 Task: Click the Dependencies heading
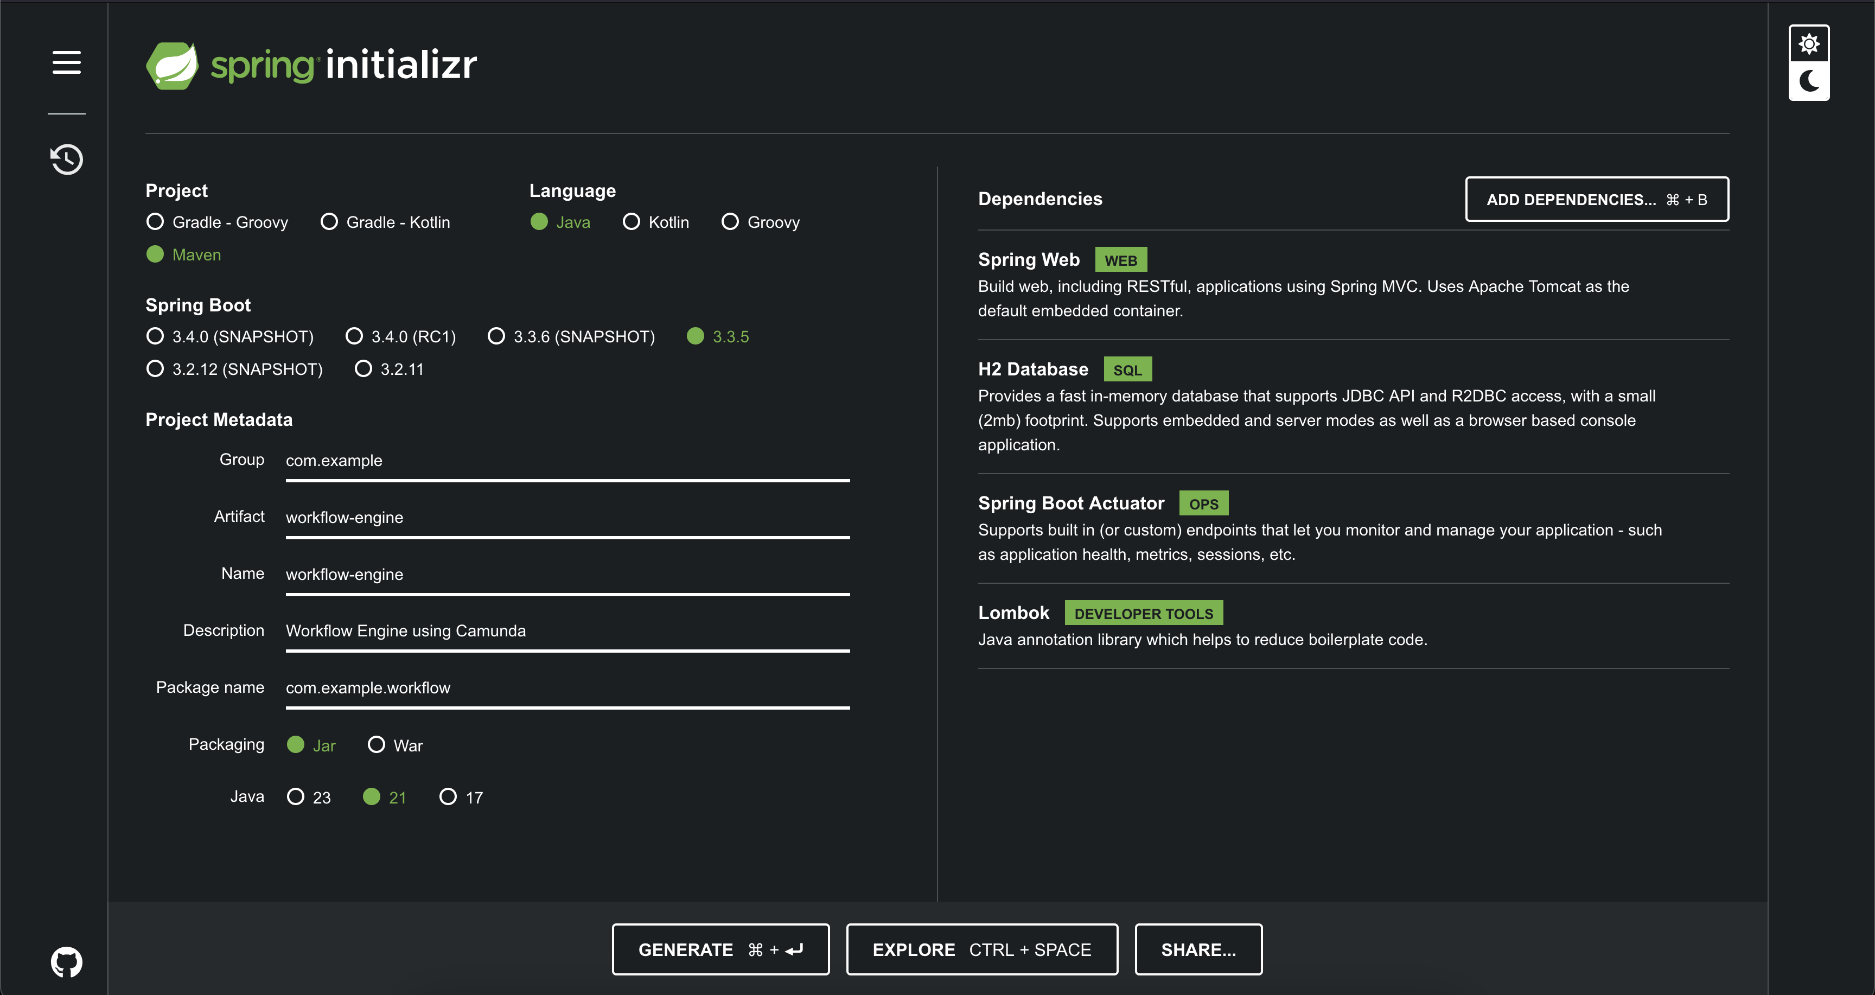pos(1040,199)
